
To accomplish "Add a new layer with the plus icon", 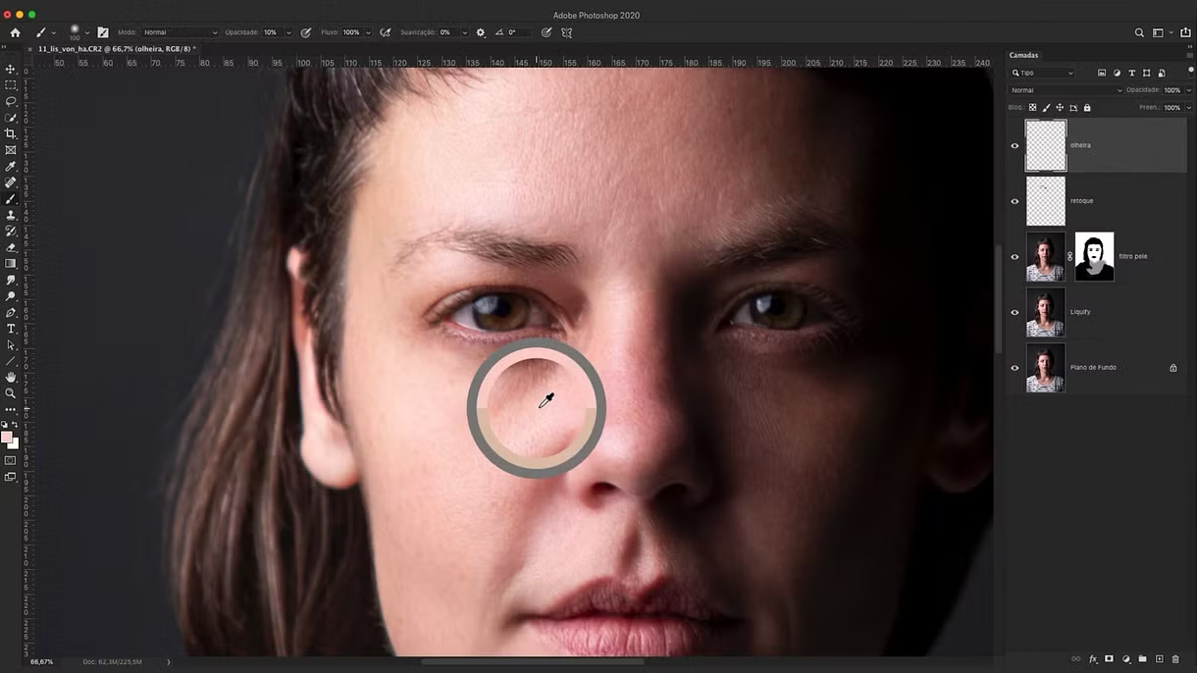I will pos(1160,658).
